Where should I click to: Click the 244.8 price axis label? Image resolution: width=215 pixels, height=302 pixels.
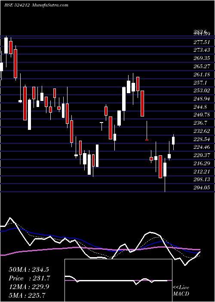tap(200, 107)
